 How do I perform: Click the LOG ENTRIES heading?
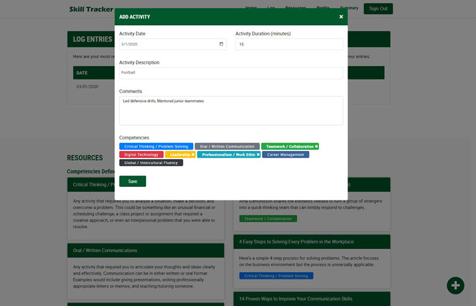(92, 39)
